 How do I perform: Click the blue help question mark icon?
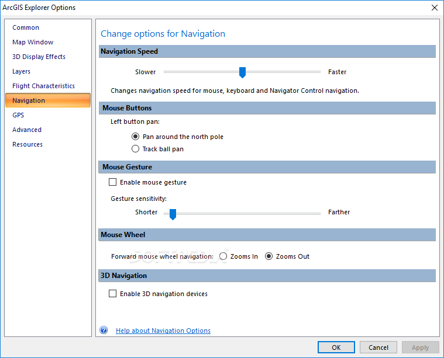coord(104,330)
